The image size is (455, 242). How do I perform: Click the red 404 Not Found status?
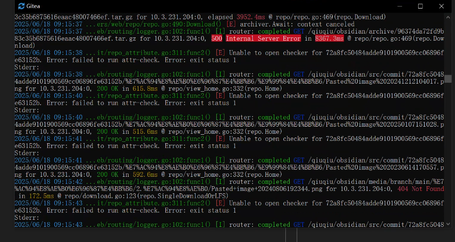[421, 189]
